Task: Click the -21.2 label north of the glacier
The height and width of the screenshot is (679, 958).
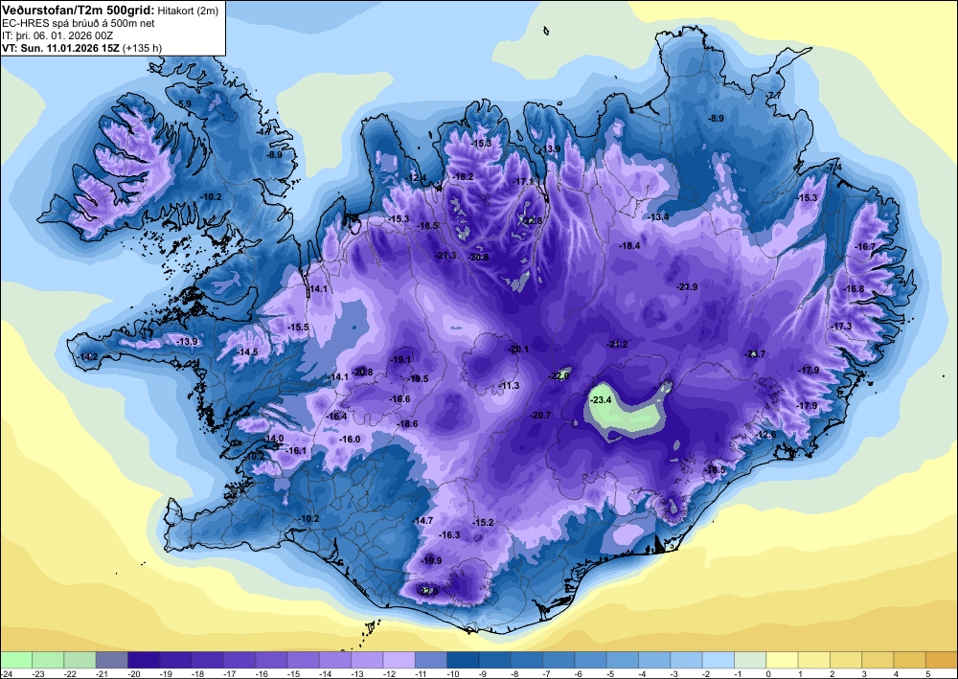Action: point(617,345)
